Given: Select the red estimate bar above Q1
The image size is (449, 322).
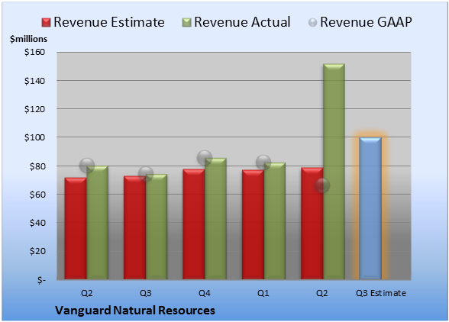Looking at the screenshot, I should (253, 224).
